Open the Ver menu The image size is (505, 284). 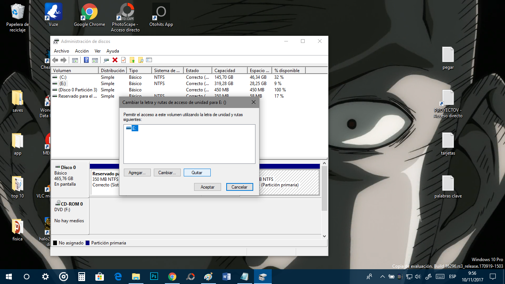tap(98, 51)
